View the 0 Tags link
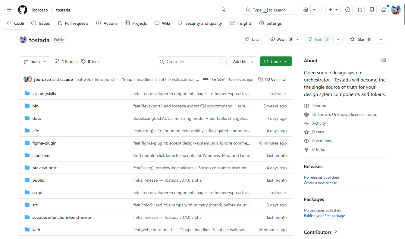 [x=90, y=62]
